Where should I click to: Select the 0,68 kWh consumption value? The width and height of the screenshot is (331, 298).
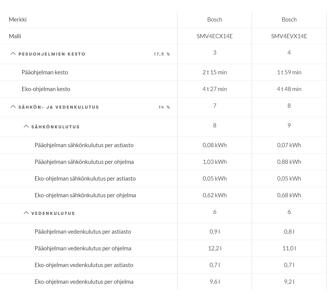pos(289,195)
